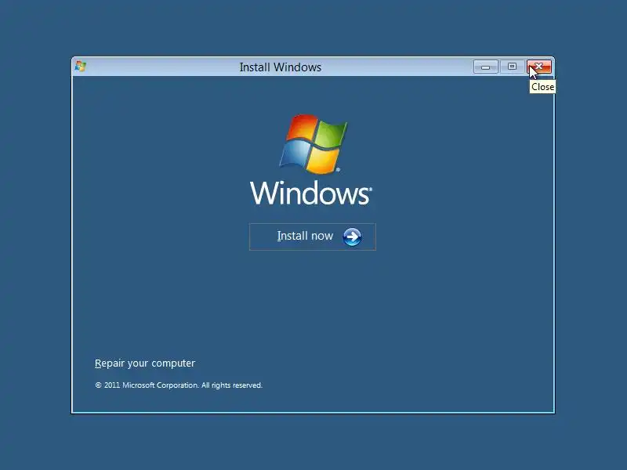
Task: Click the Microsoft copyright notice text
Action: click(179, 385)
